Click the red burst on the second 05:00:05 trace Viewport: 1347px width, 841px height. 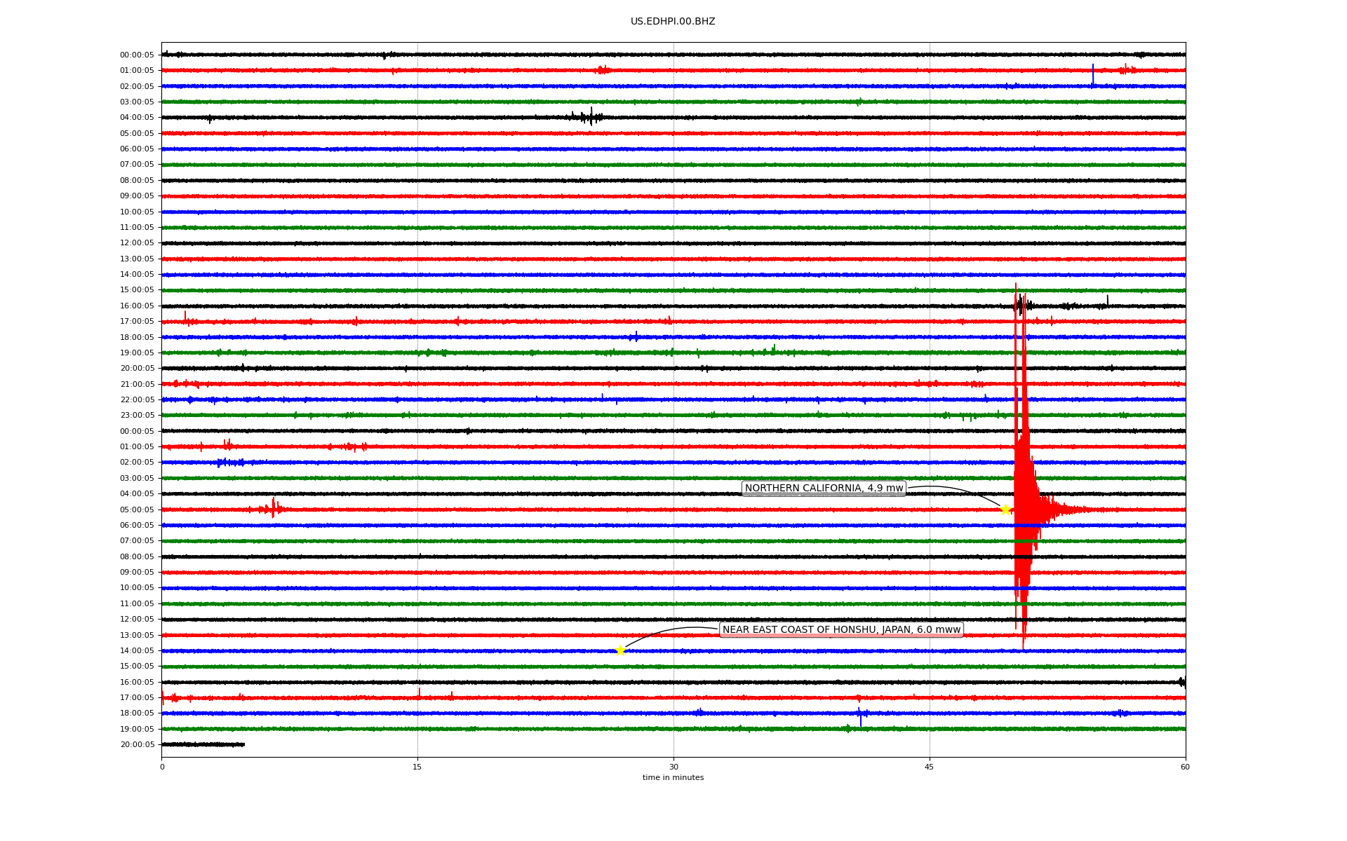tap(272, 508)
